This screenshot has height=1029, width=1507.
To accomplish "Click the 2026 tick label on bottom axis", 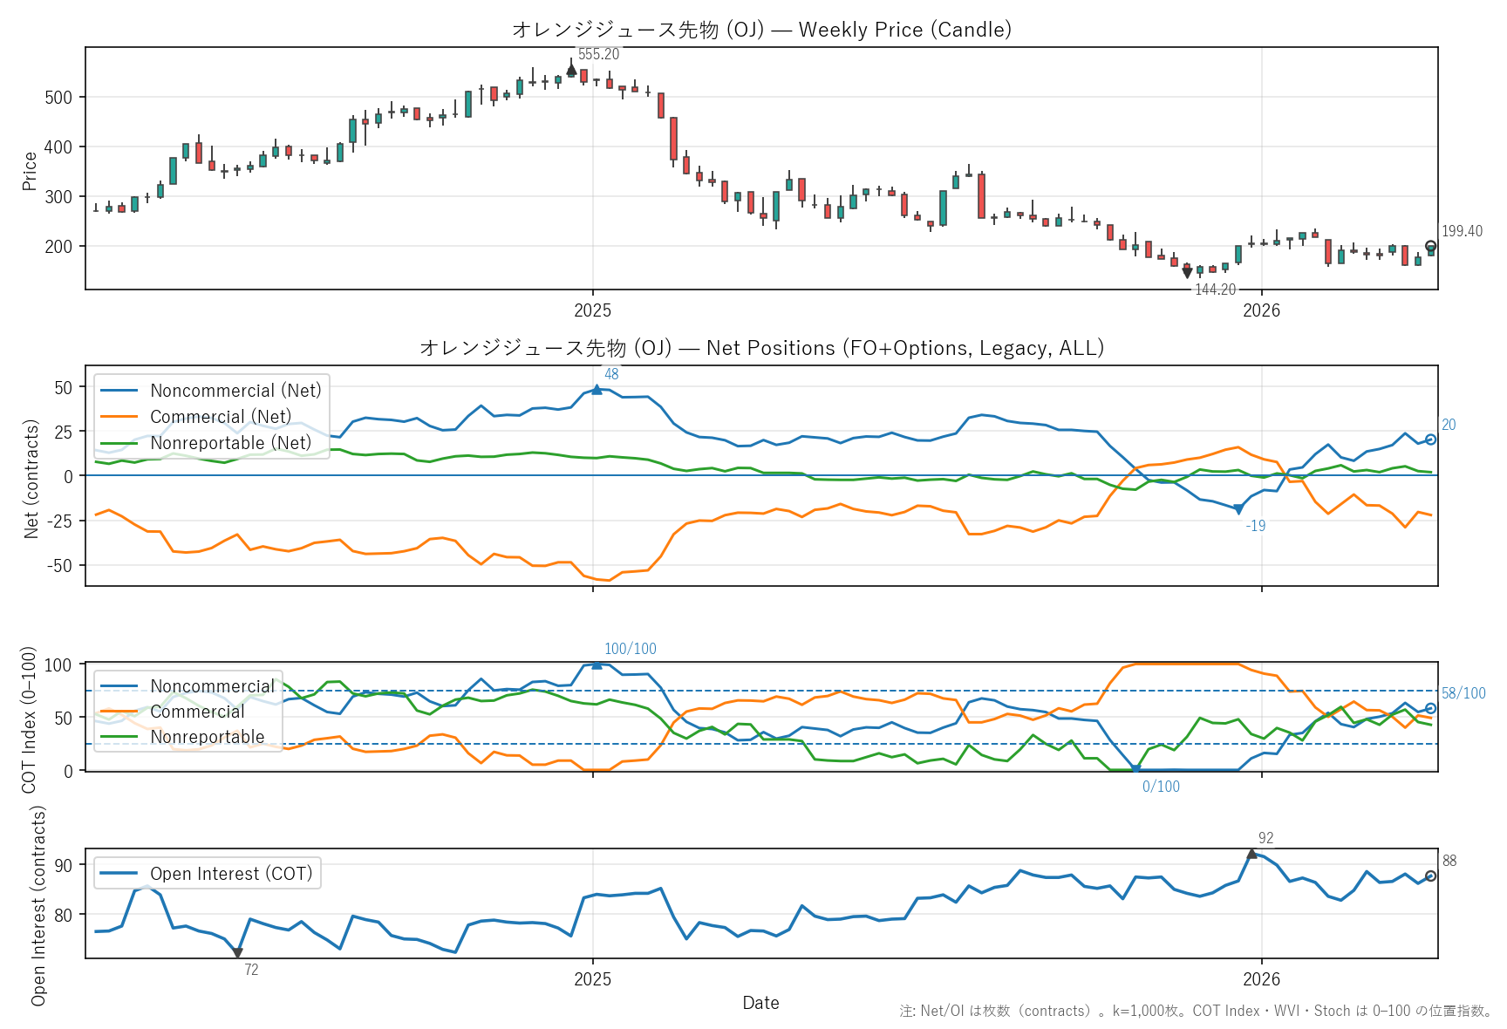I will click(x=1261, y=978).
